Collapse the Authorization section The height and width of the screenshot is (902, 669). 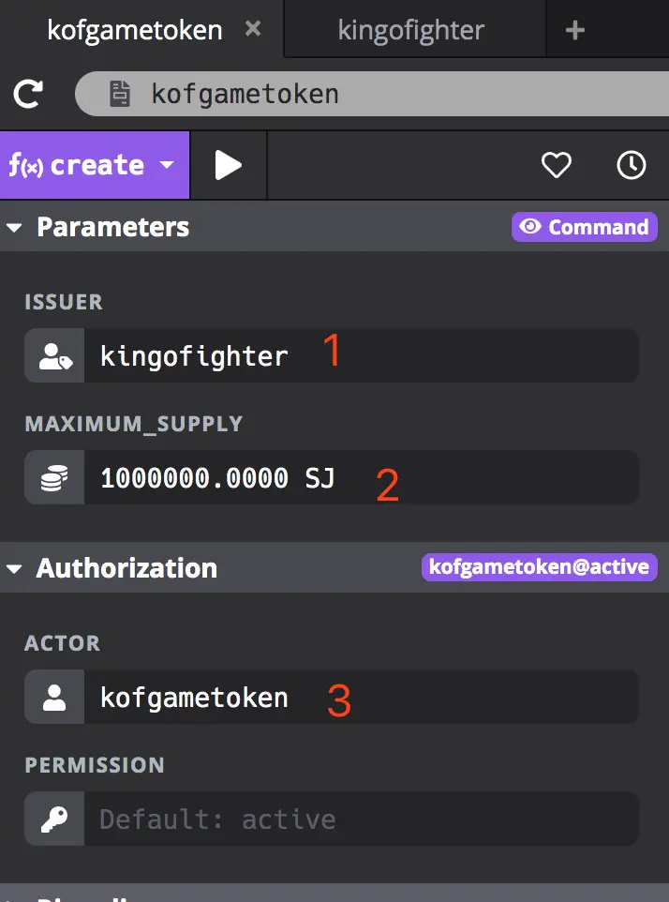16,568
